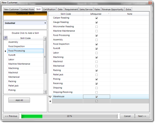This screenshot has width=156, height=124.
Task: Click the skill list scrollbar up arrow
Action: (45, 39)
